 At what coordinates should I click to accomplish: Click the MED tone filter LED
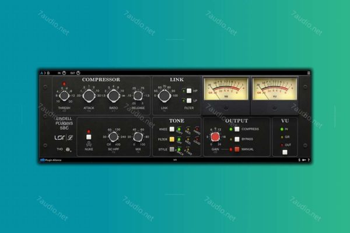(188, 139)
